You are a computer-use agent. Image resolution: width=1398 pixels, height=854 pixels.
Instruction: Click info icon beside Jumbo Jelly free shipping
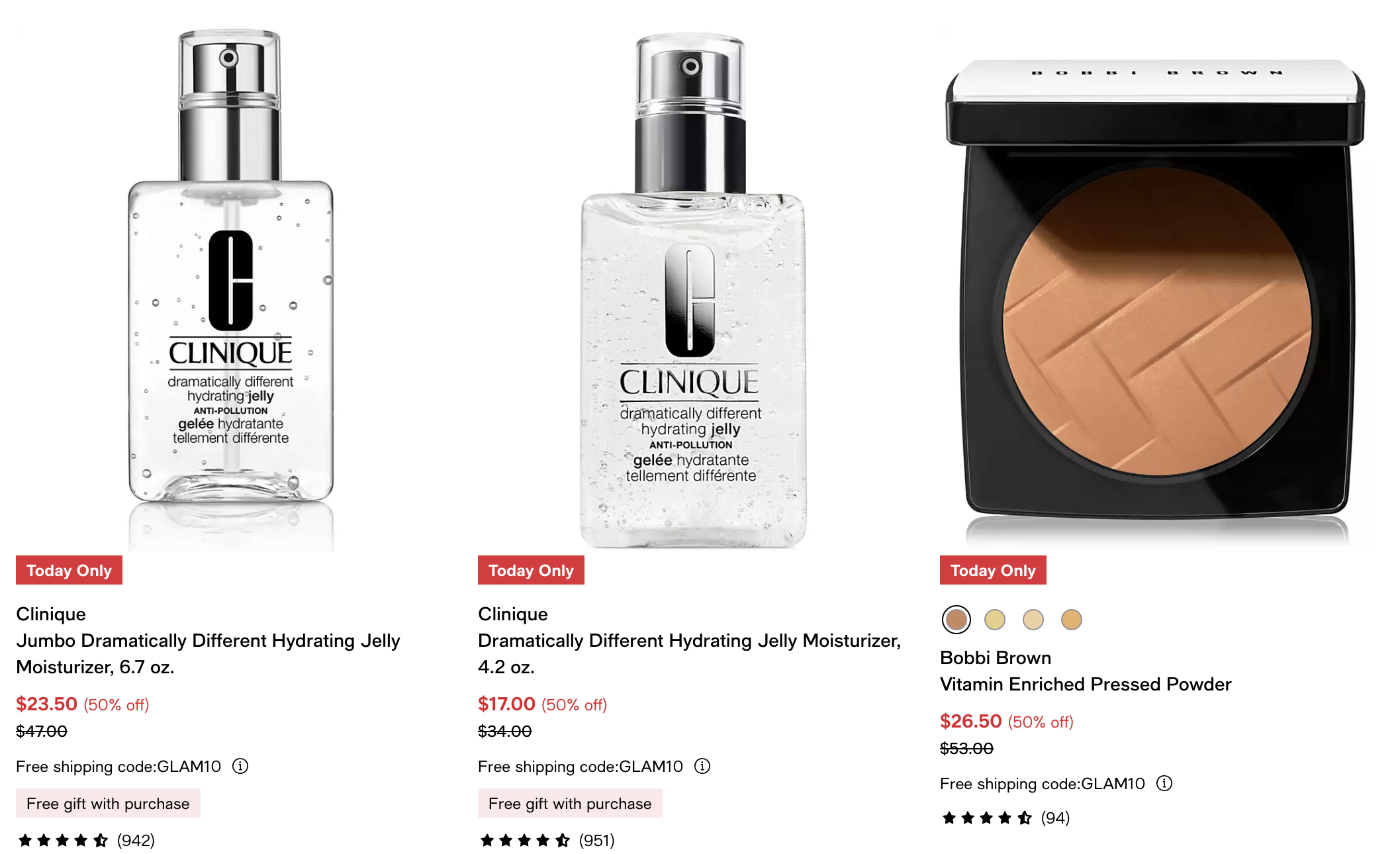[240, 766]
